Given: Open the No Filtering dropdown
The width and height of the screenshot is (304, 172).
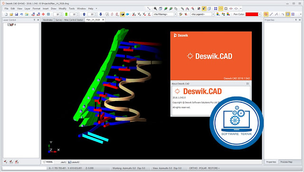Looking at the screenshot, I should pos(175,14).
